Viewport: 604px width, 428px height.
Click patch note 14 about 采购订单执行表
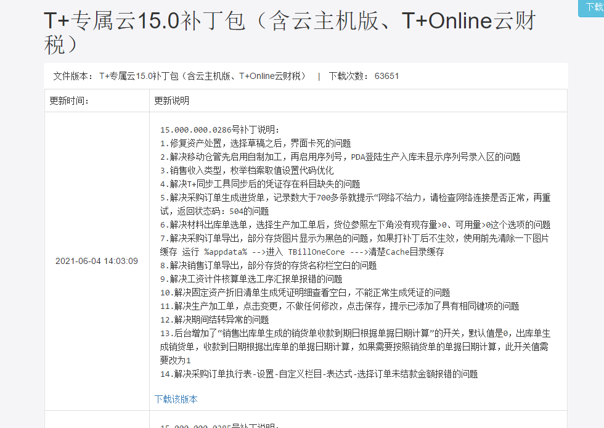[319, 374]
